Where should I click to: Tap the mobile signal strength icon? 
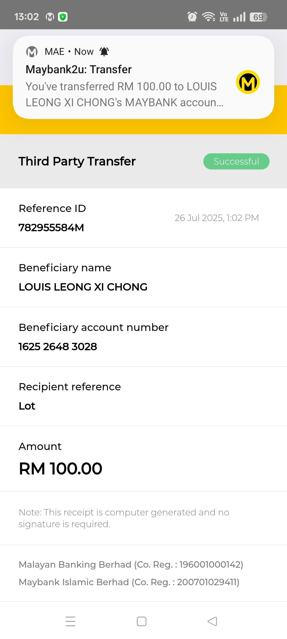(x=239, y=17)
